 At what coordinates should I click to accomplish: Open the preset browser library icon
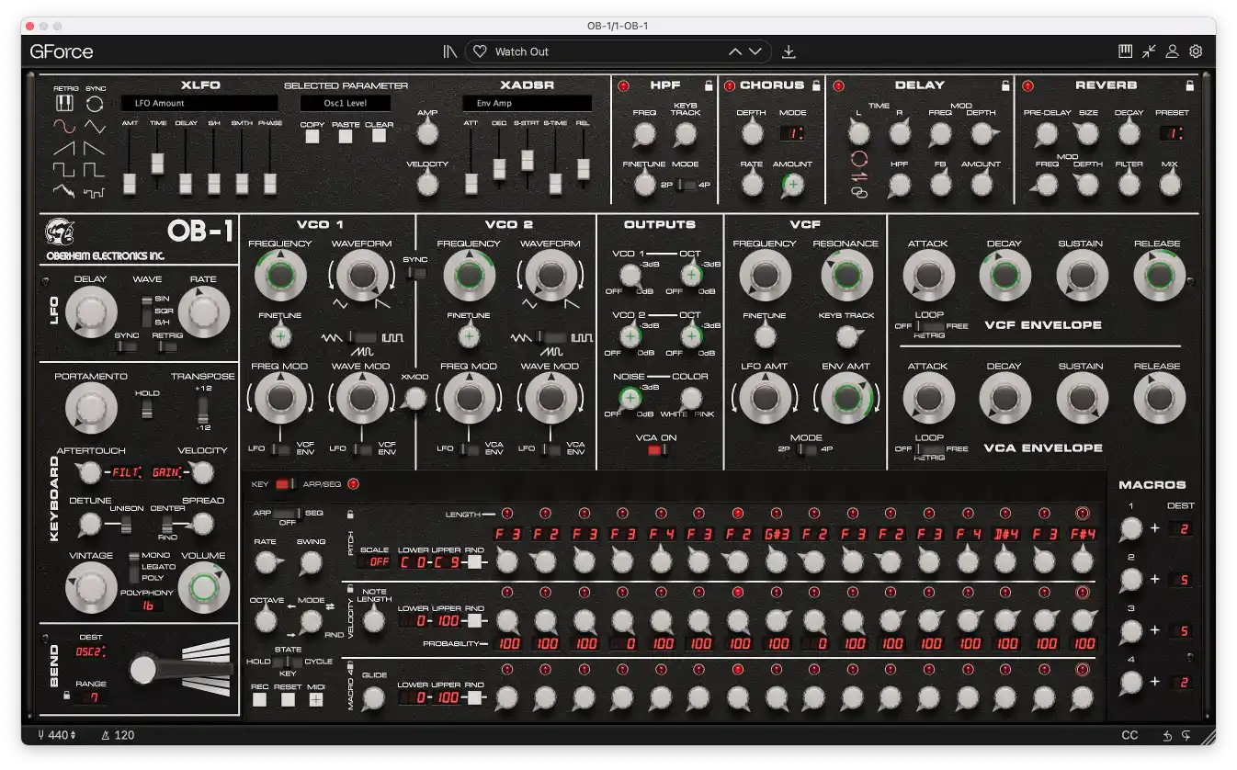(449, 51)
